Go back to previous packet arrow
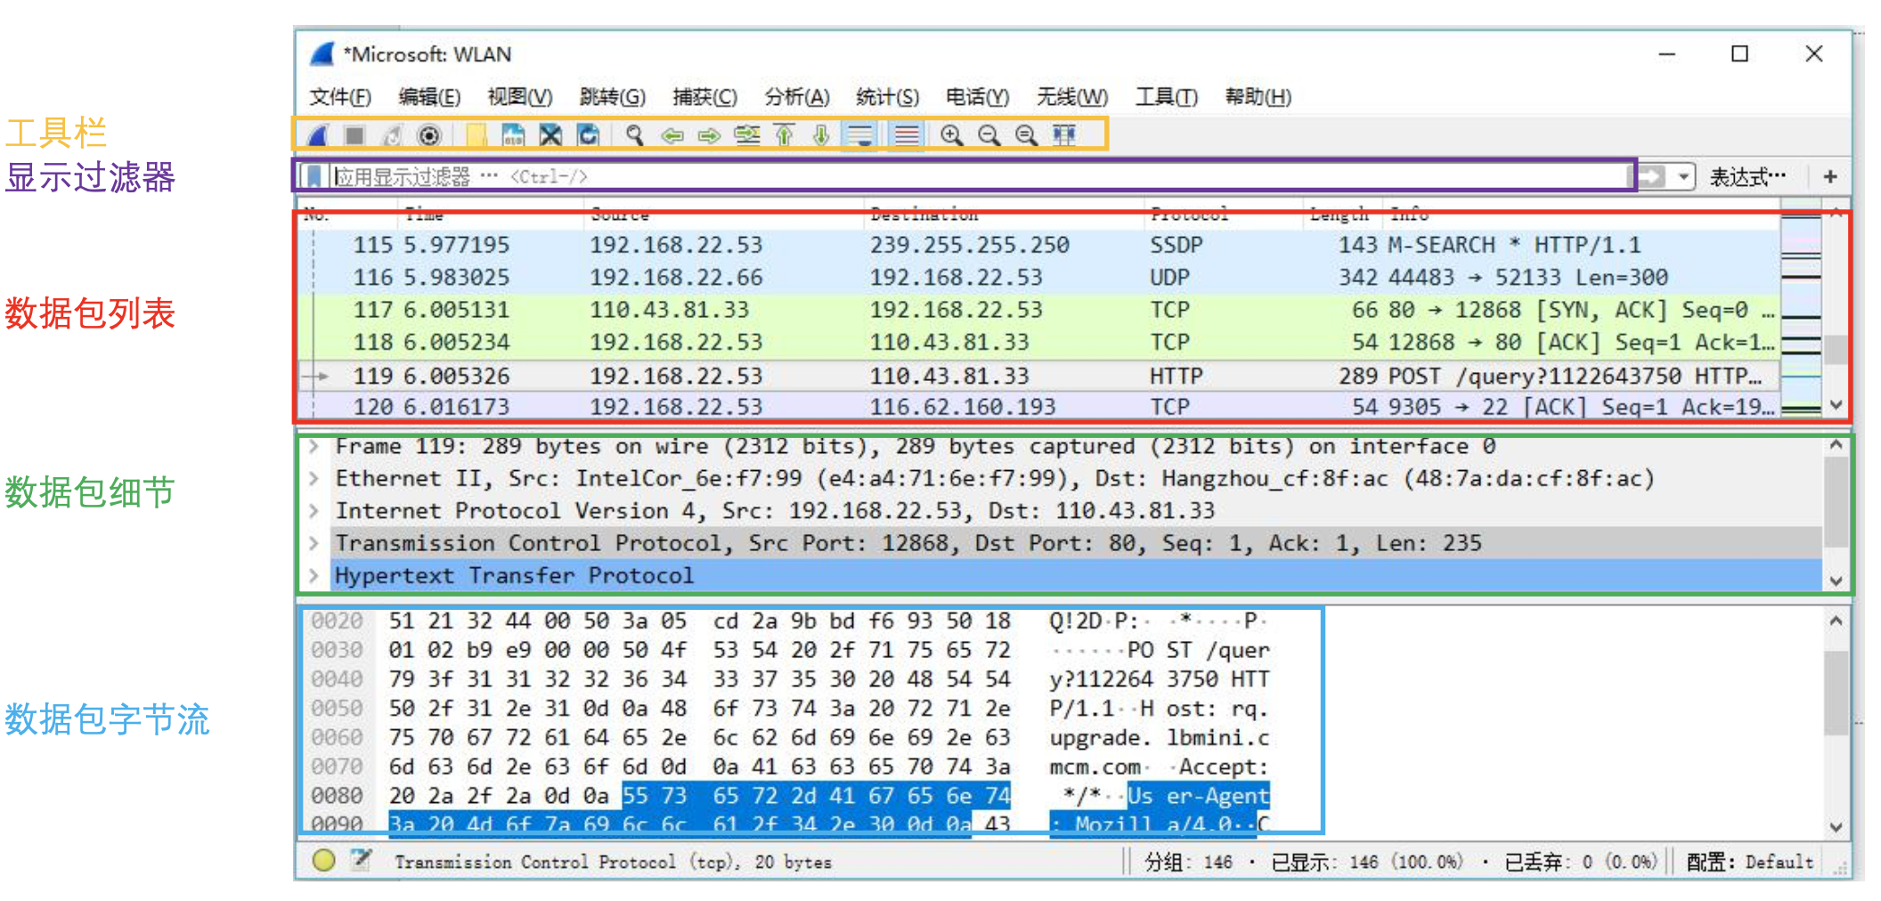The image size is (1881, 901). (672, 135)
